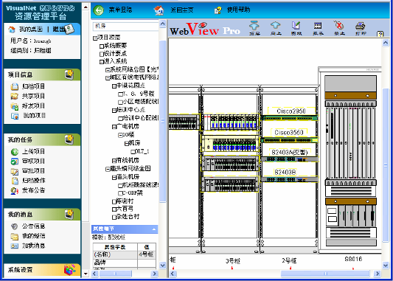This screenshot has height=281, width=393.
Task: Click the 我的短信 folder icon
Action: pyautogui.click(x=15, y=237)
